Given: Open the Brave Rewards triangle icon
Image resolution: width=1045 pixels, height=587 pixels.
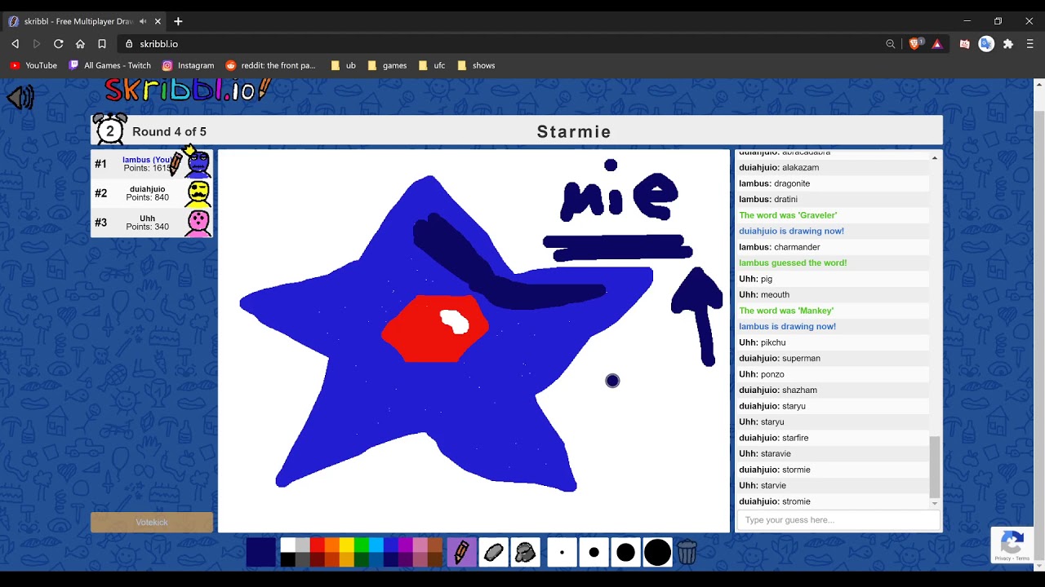Looking at the screenshot, I should tap(937, 44).
